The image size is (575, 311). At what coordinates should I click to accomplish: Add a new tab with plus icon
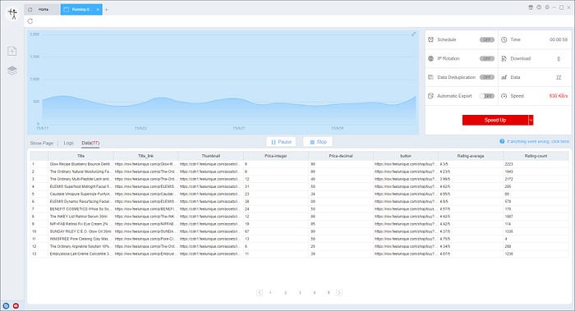[x=106, y=10]
